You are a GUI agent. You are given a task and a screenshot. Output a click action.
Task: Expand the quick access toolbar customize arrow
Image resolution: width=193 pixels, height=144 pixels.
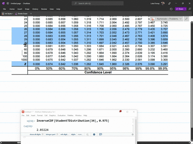(x=31, y=14)
